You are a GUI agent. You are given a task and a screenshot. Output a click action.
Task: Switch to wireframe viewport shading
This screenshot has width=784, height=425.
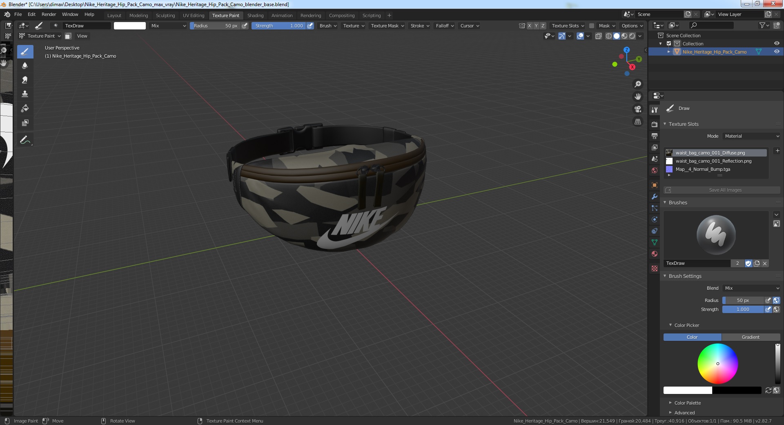(x=608, y=36)
